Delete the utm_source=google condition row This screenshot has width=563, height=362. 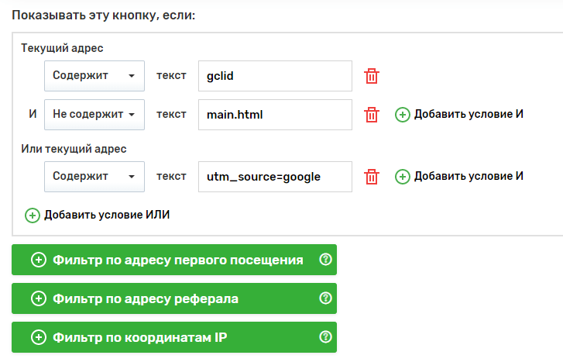click(372, 177)
